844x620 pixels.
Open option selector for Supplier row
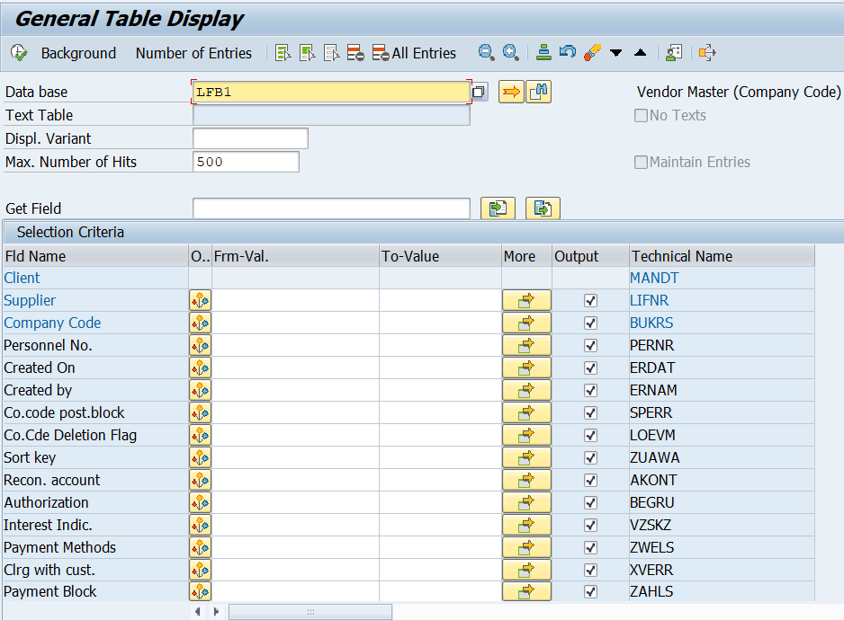click(201, 301)
